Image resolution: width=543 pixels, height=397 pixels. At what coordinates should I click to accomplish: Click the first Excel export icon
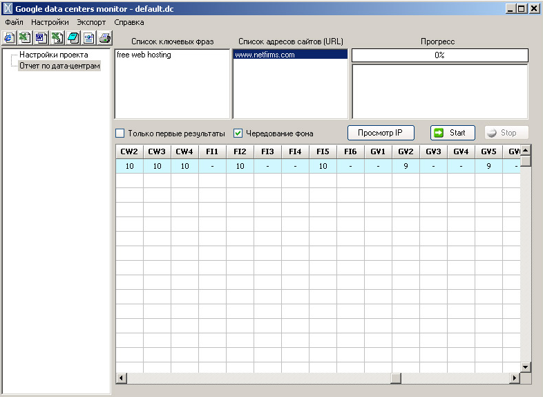click(x=25, y=37)
